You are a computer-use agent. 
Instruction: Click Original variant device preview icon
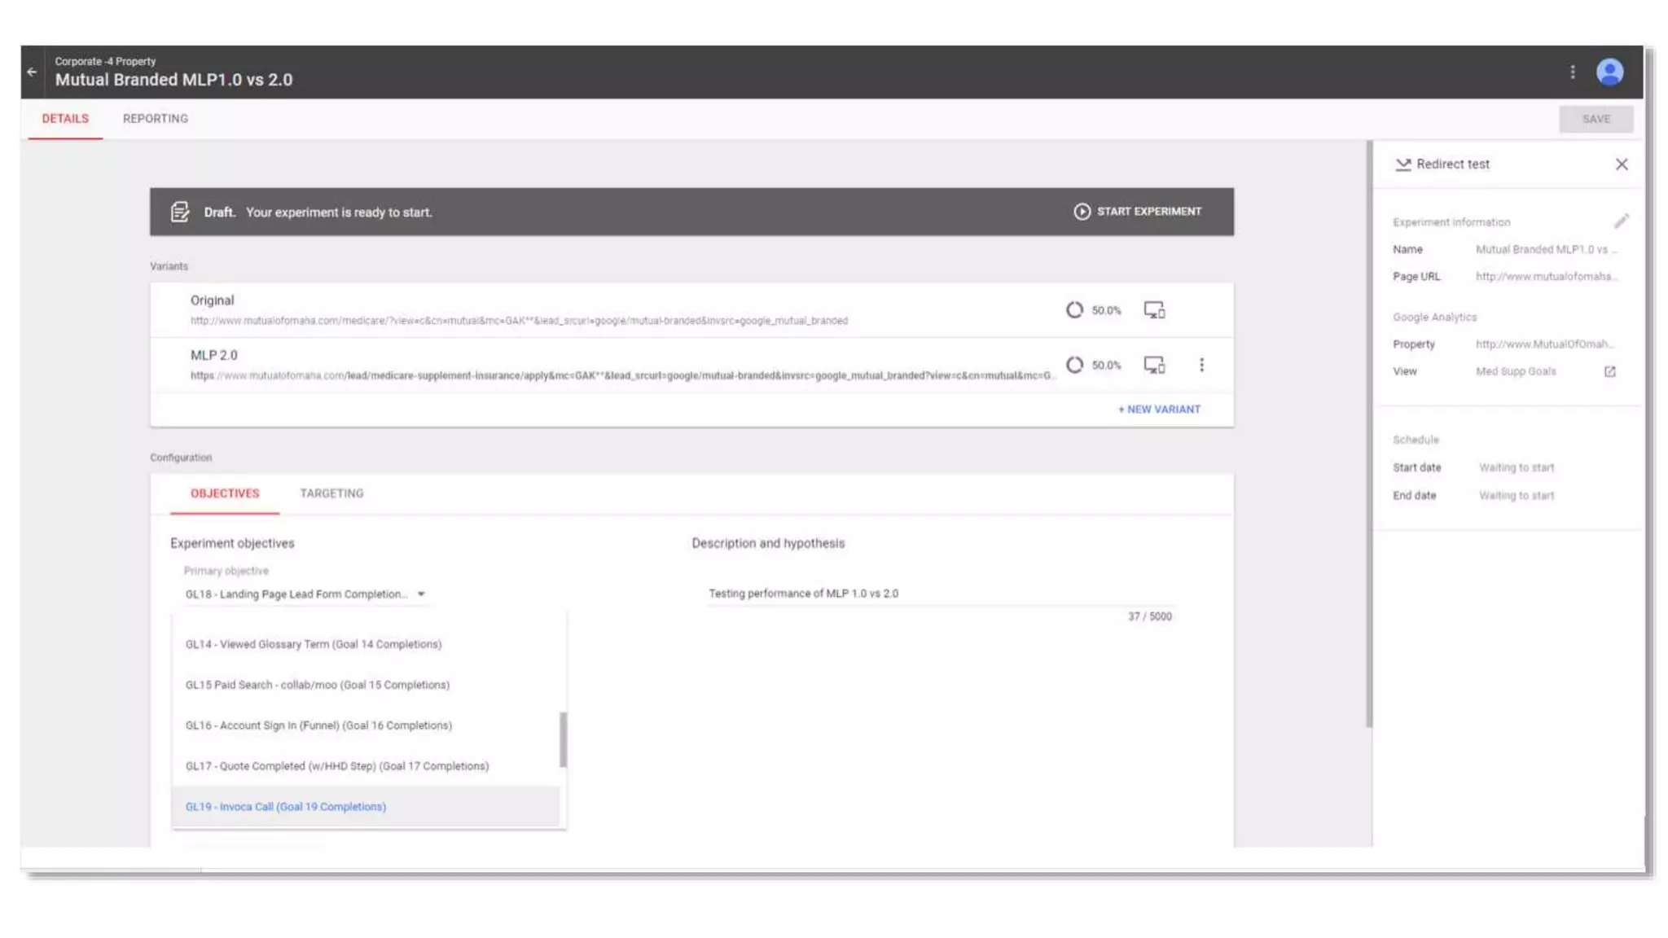1154,310
